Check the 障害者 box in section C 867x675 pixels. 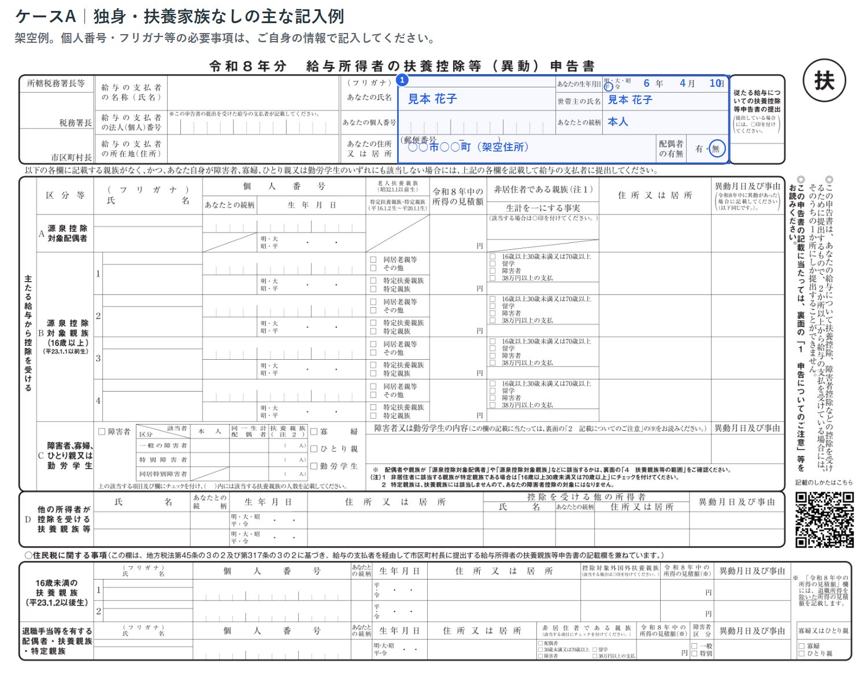(x=102, y=431)
